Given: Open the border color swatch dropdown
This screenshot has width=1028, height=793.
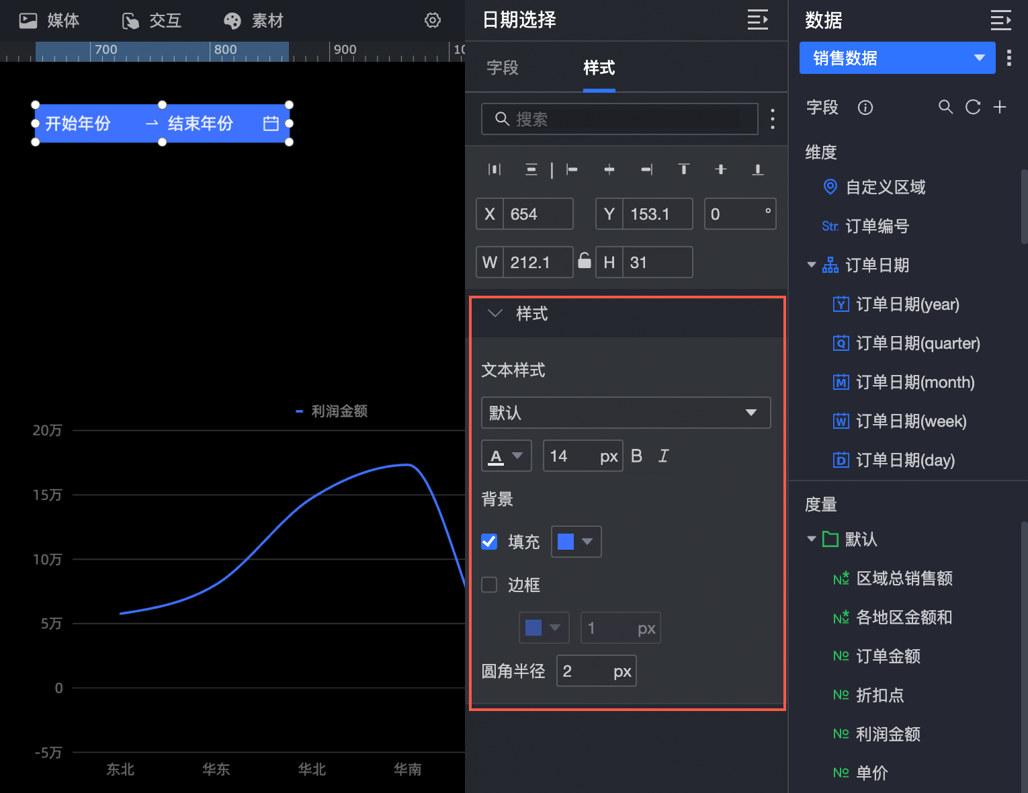Looking at the screenshot, I should 544,628.
